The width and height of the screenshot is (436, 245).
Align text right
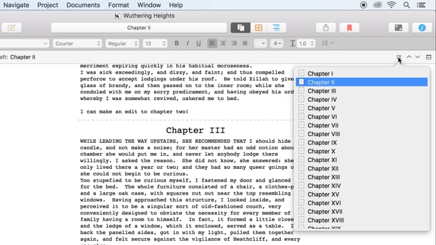coord(234,44)
